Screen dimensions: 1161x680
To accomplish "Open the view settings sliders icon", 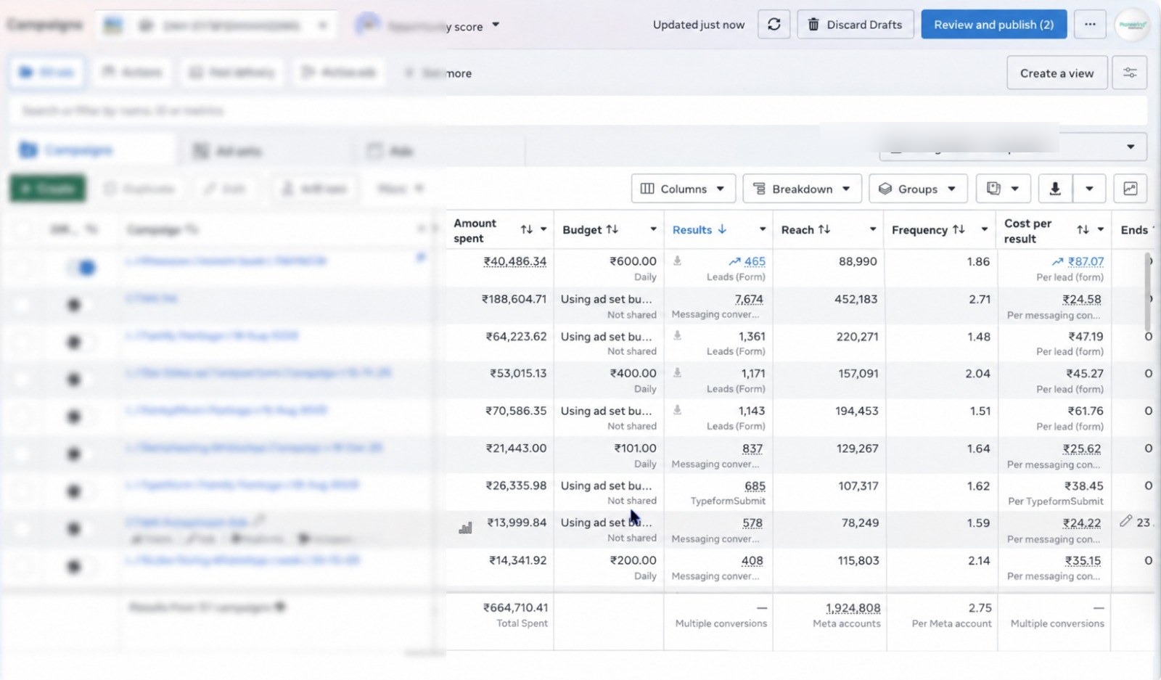I will (x=1130, y=73).
